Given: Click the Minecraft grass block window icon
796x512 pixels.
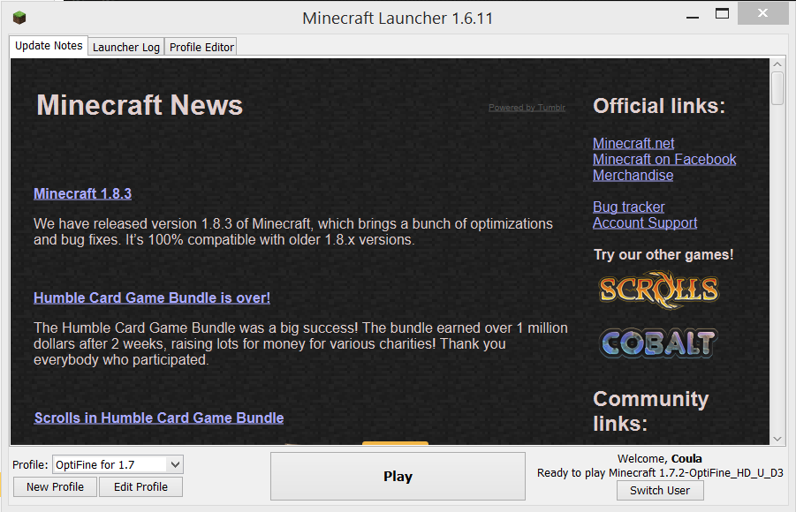Looking at the screenshot, I should (x=19, y=18).
